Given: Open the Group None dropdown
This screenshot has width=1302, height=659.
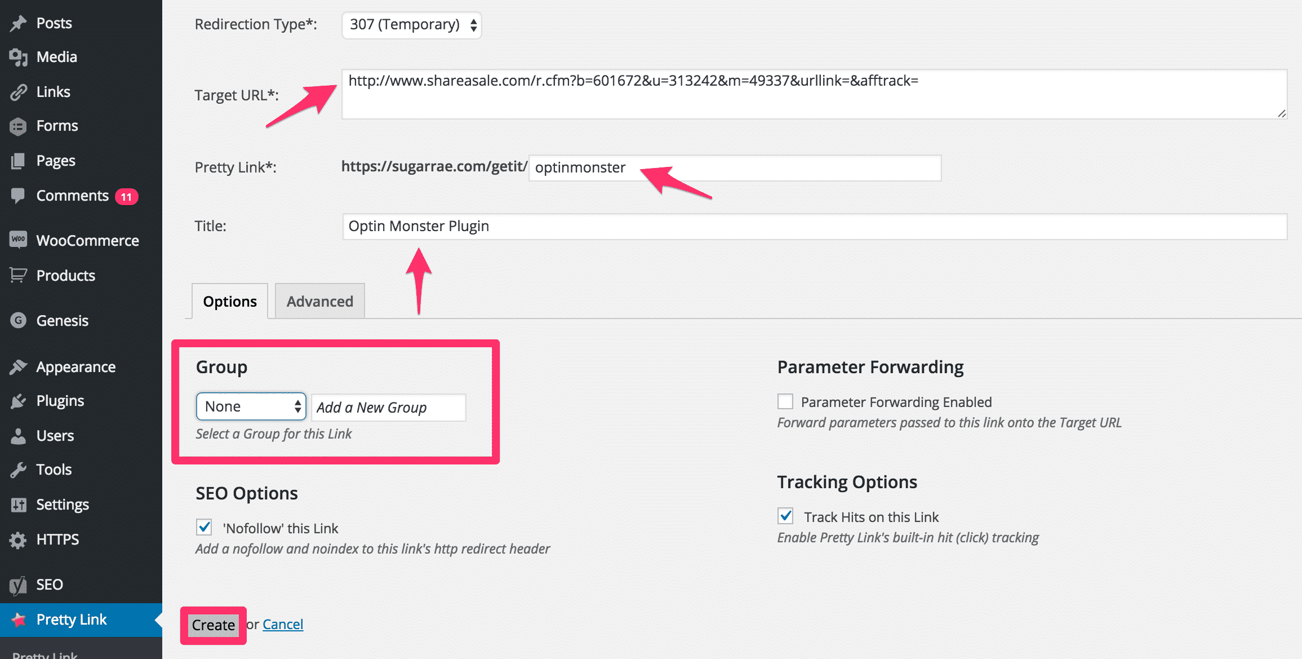Looking at the screenshot, I should [251, 406].
